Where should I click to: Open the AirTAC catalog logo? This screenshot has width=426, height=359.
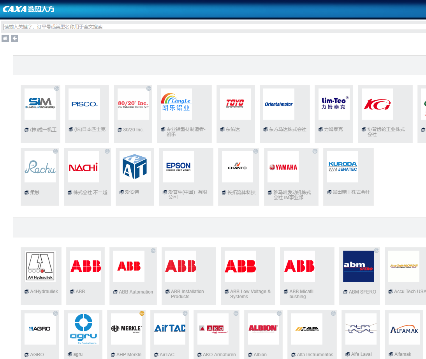[170, 329]
